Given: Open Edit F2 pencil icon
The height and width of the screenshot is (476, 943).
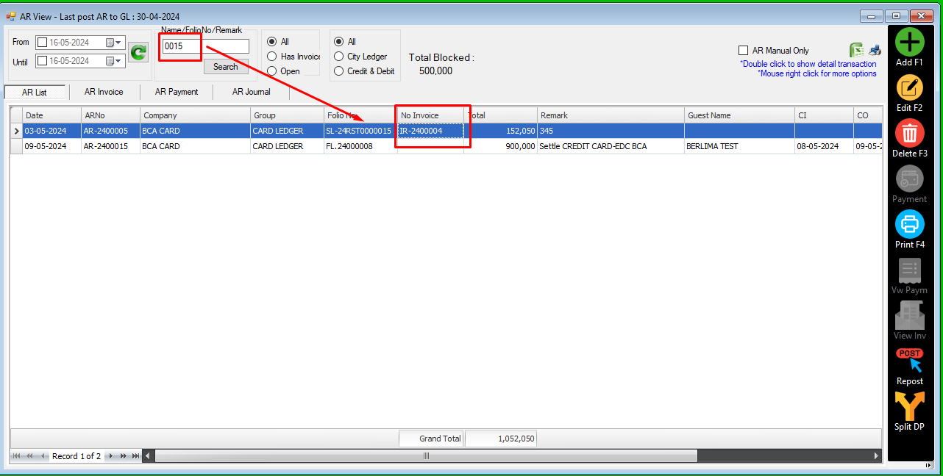Looking at the screenshot, I should [x=909, y=88].
